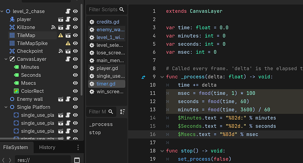The height and width of the screenshot is (163, 303).
Task: Toggle TileMapSpike visibility
Action: click(76, 43)
